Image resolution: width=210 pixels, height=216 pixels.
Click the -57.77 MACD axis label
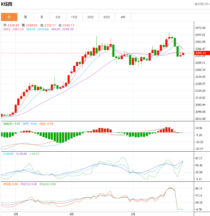[x=199, y=149]
